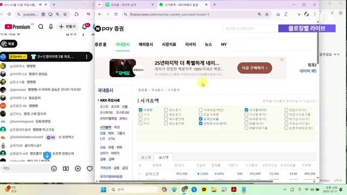The height and width of the screenshot is (195, 347).
Task: Show hidden system tray icons
Action: [285, 190]
